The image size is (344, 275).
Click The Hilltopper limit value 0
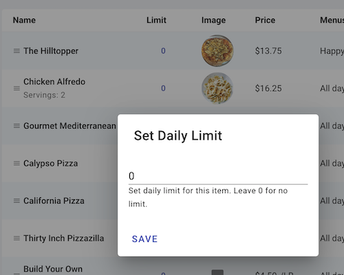tap(163, 51)
